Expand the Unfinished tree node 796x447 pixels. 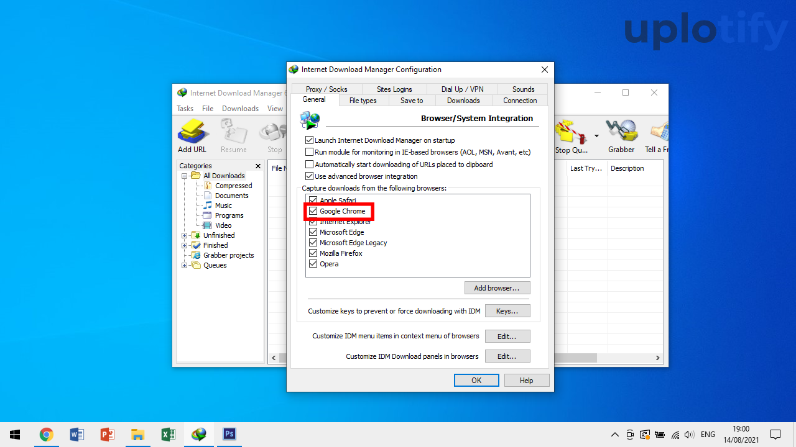185,235
